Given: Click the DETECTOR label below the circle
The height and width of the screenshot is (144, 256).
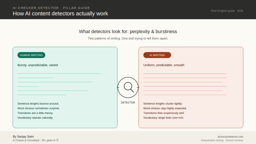Looking at the screenshot, I should click(128, 102).
